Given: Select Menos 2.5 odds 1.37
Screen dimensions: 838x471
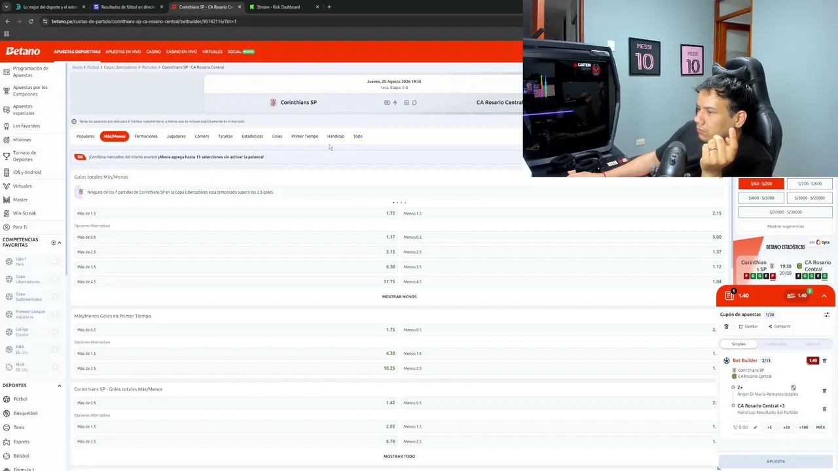Looking at the screenshot, I should point(562,252).
